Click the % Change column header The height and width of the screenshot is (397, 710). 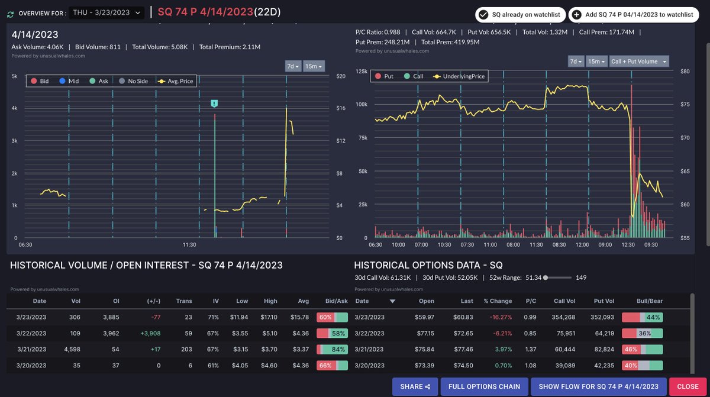point(497,301)
